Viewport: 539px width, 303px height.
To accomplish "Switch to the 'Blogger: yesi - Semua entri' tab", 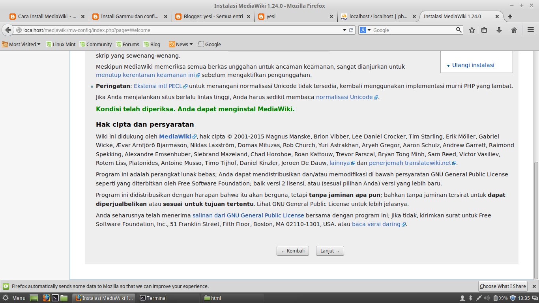I will 209,17.
